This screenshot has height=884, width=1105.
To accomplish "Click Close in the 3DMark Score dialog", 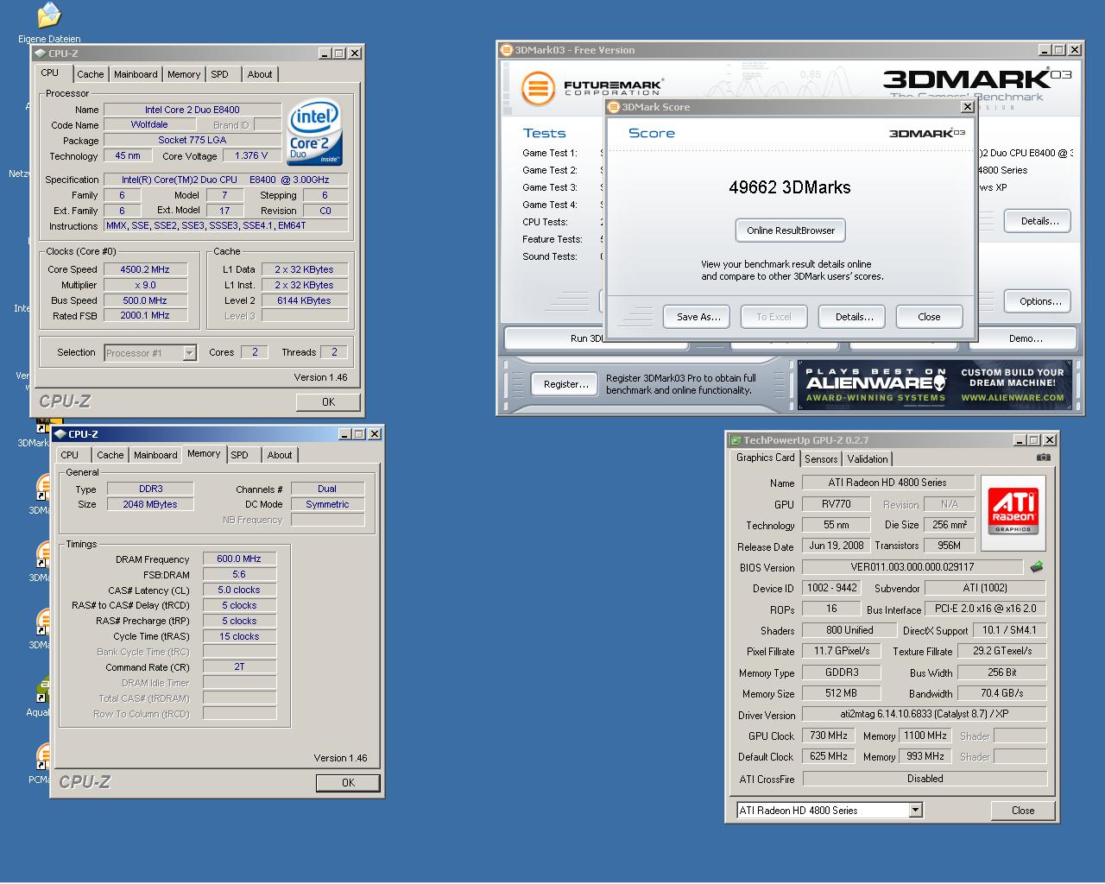I will 929,317.
